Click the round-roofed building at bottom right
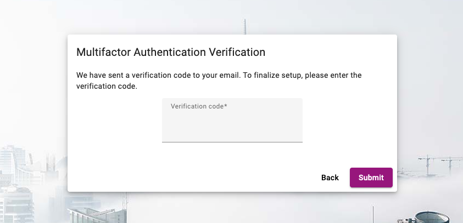Image resolution: width=463 pixels, height=223 pixels. pyautogui.click(x=428, y=217)
